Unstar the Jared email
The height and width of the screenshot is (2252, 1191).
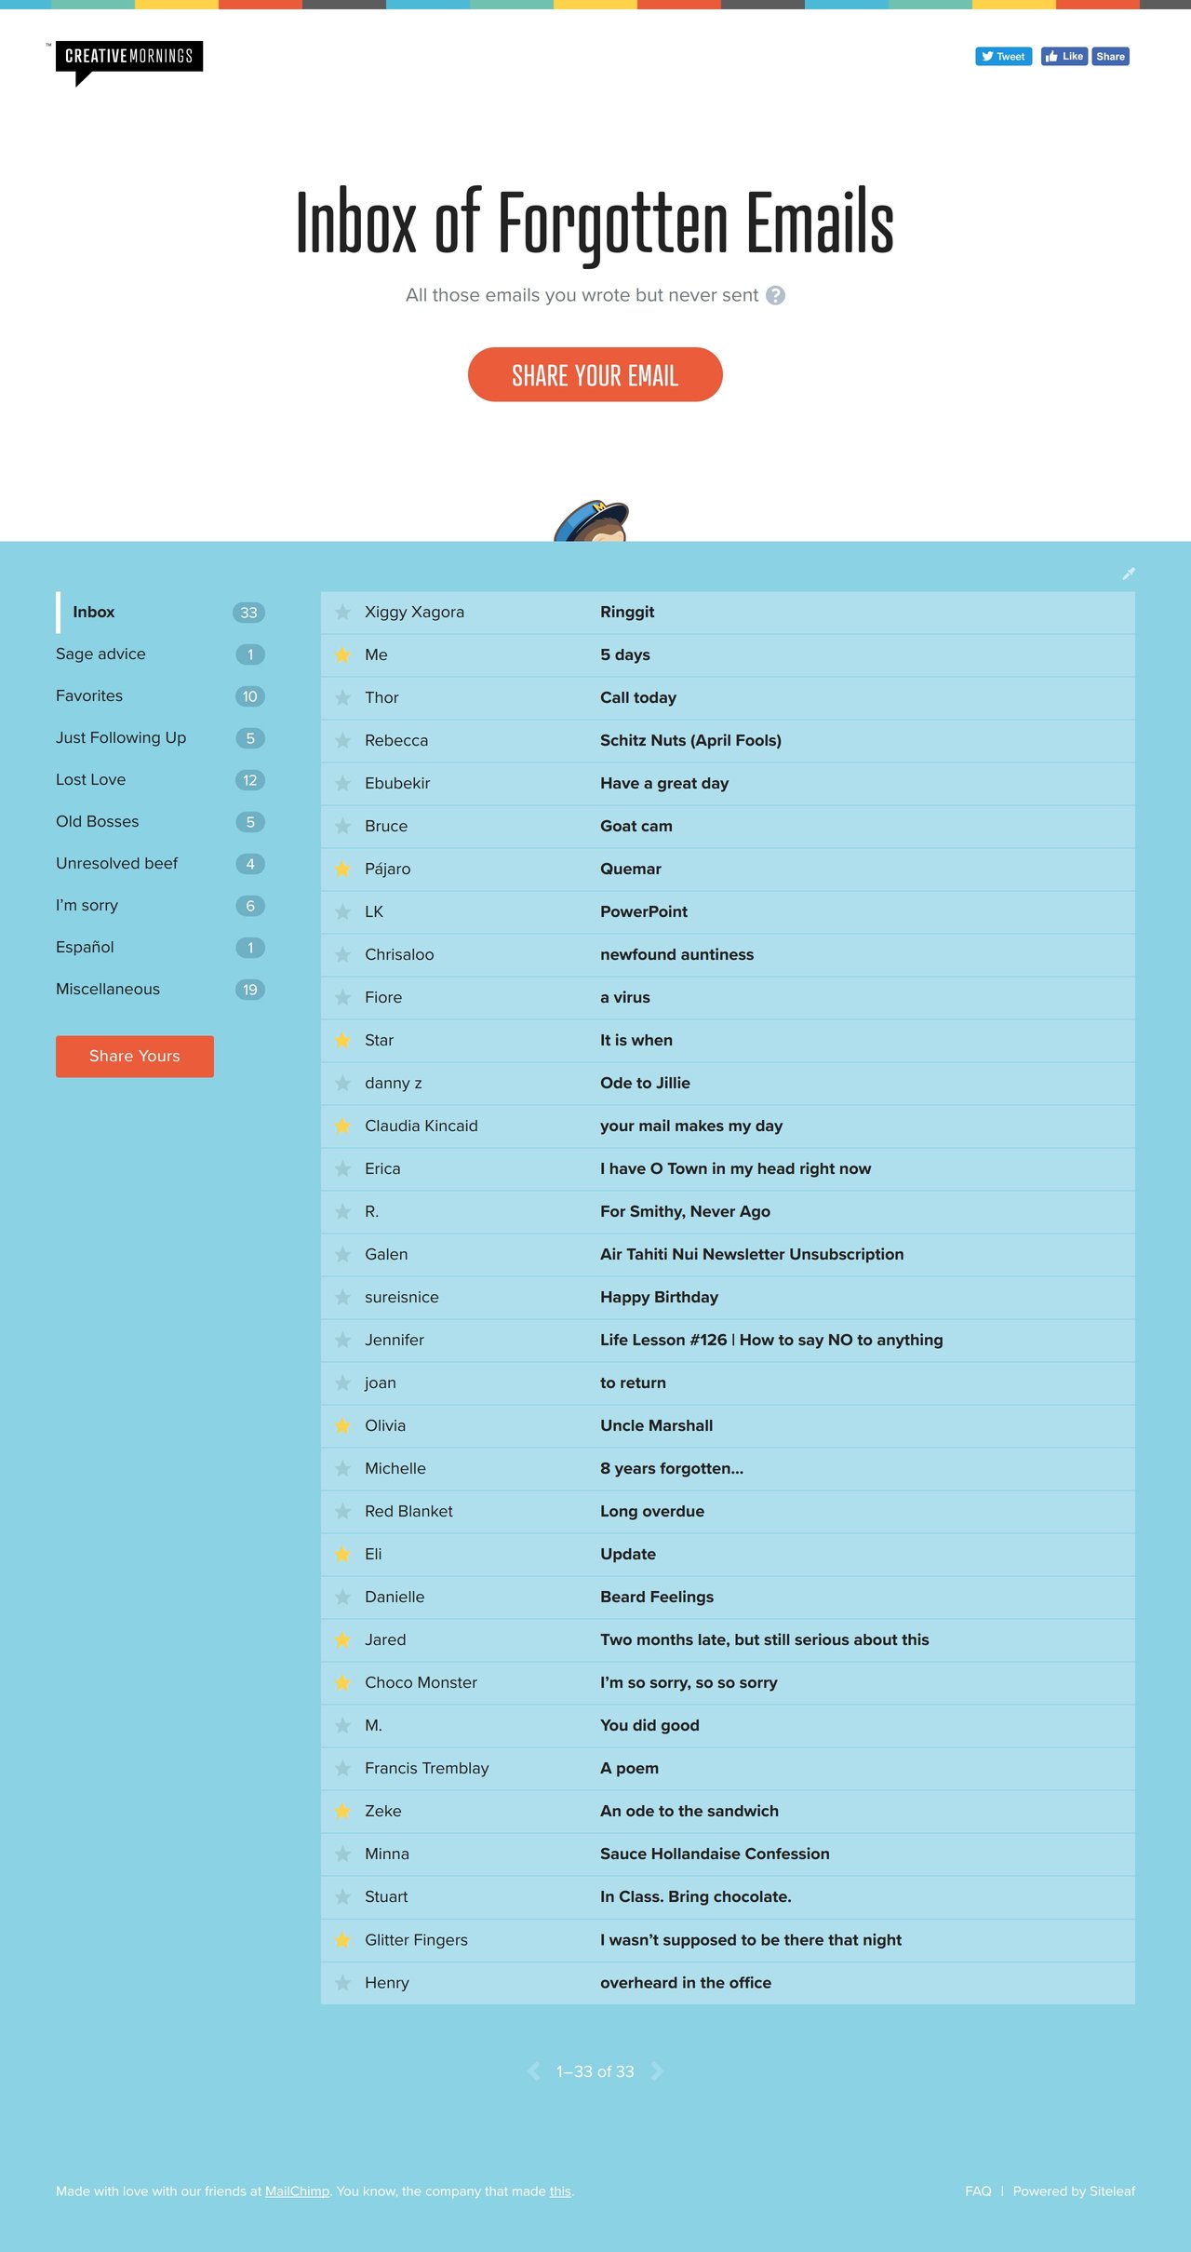(x=342, y=1640)
